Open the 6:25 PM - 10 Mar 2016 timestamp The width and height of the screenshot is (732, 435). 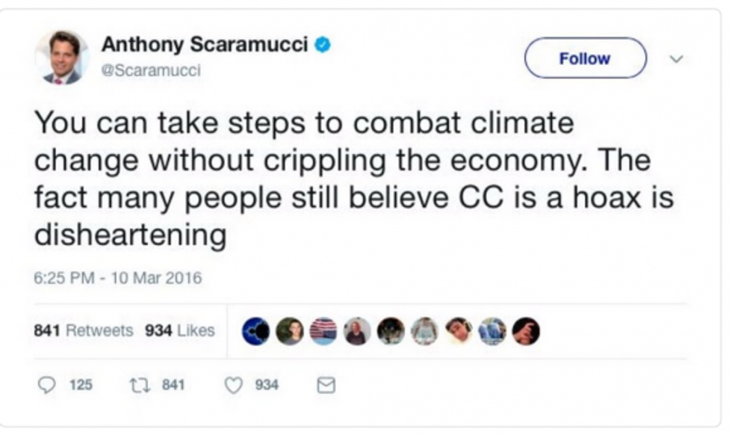(x=118, y=279)
